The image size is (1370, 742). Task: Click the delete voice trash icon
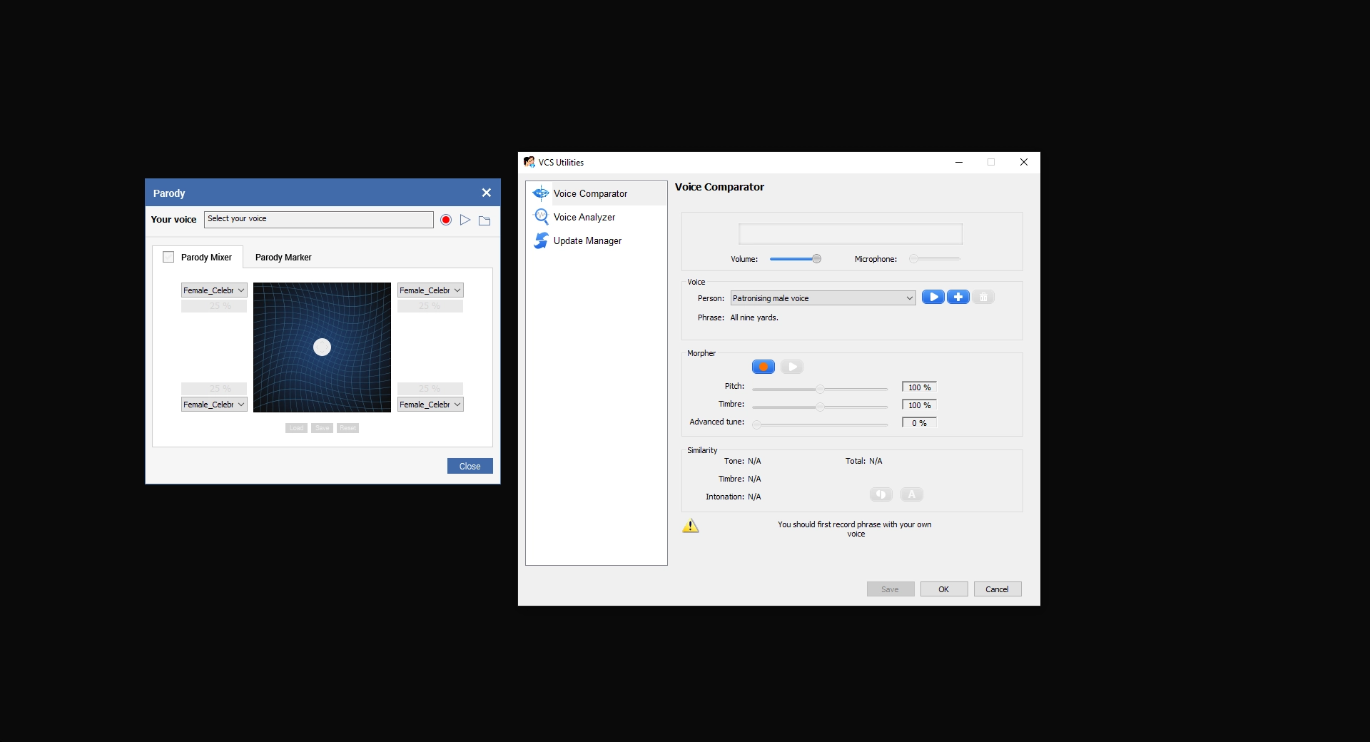tap(983, 297)
